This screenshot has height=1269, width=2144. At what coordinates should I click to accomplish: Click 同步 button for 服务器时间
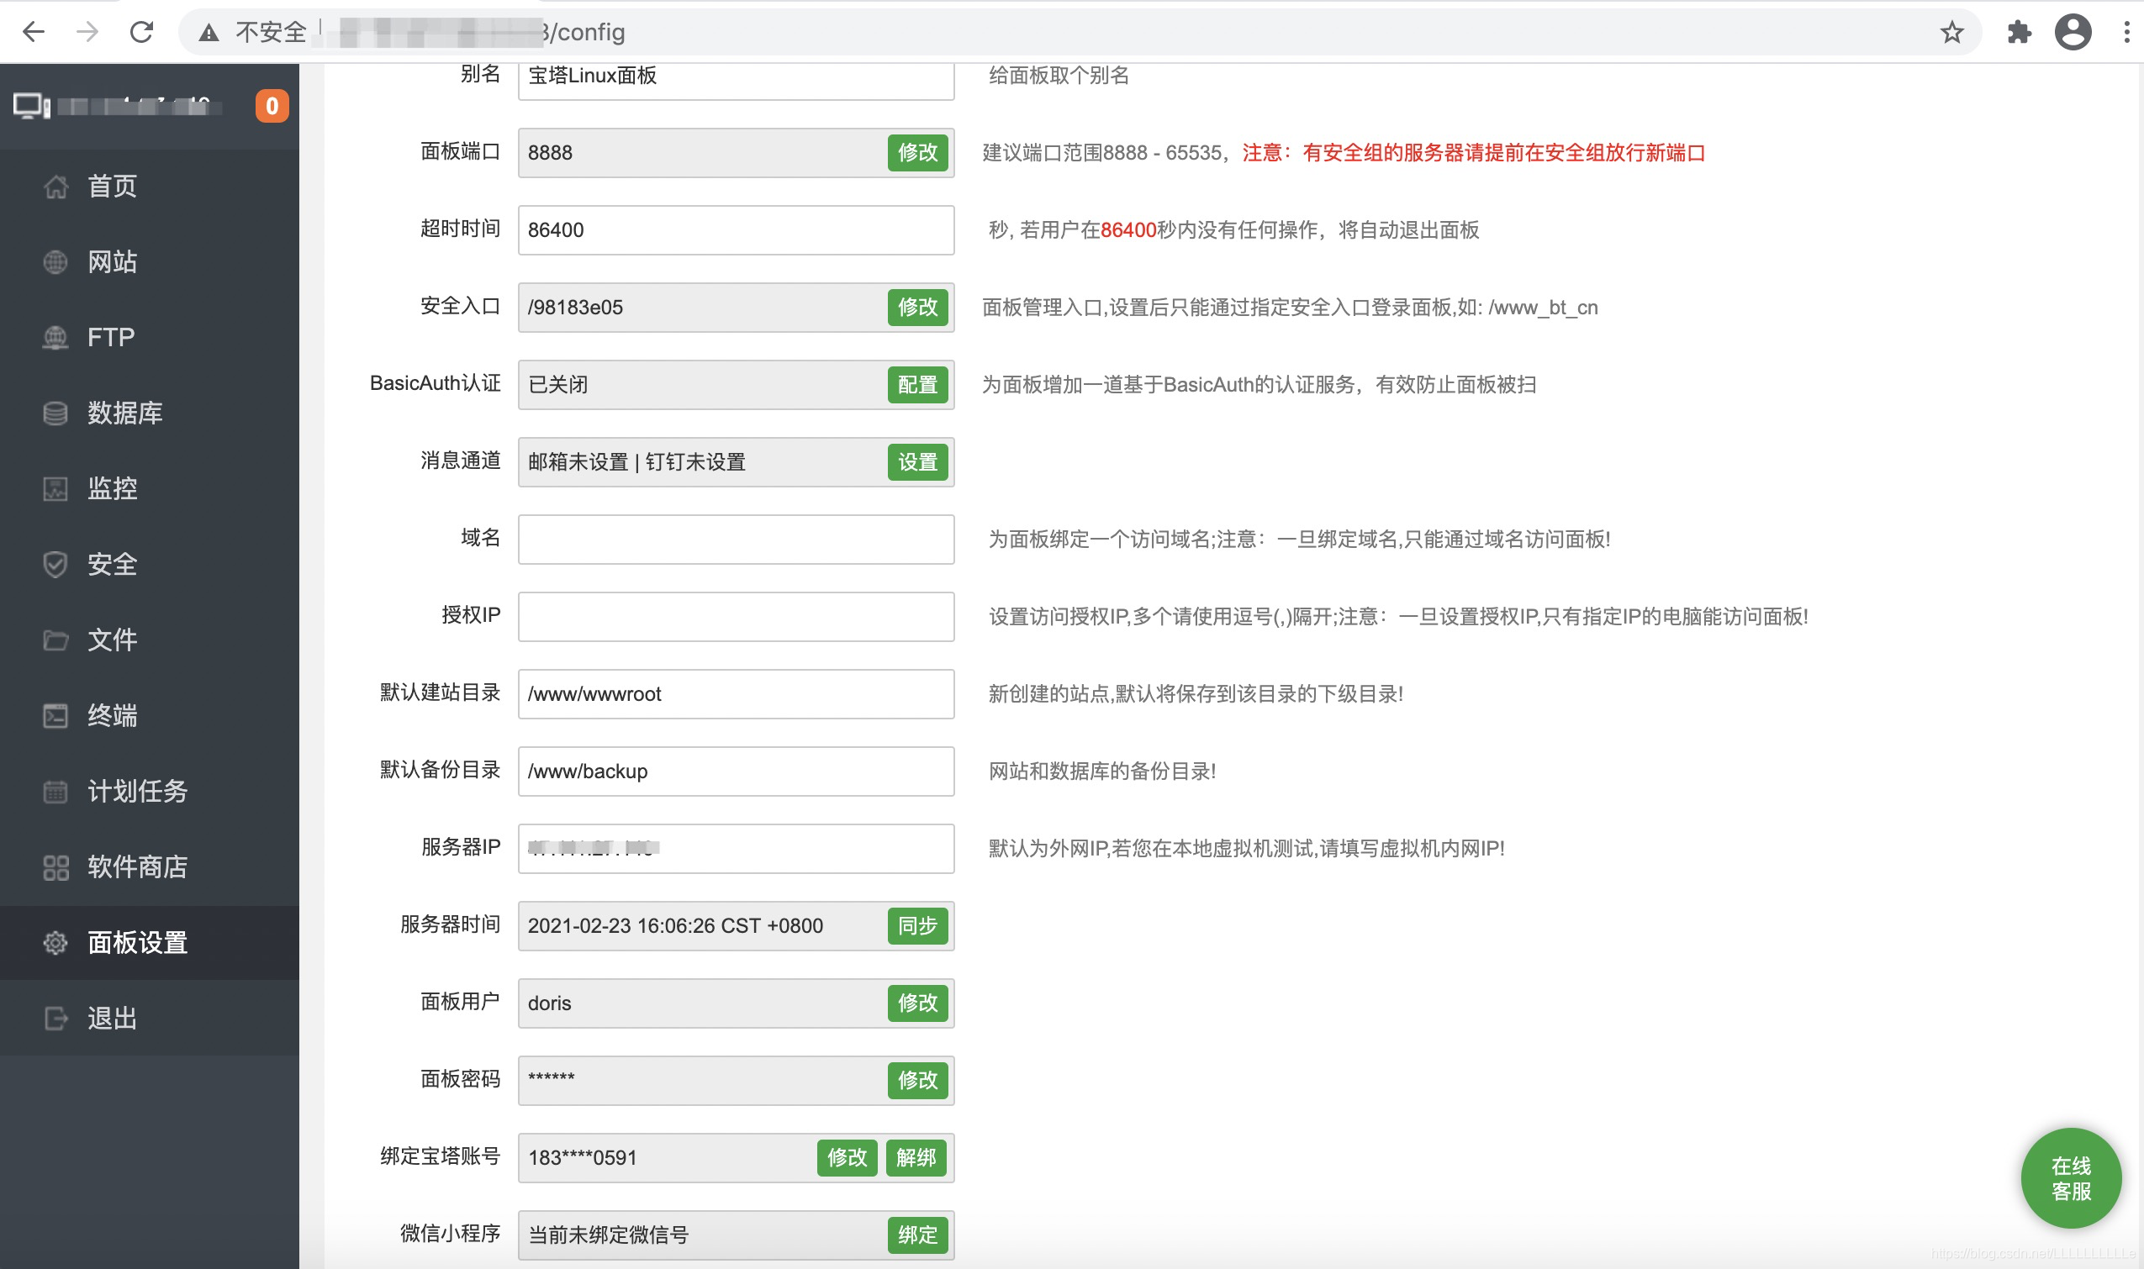coord(917,926)
